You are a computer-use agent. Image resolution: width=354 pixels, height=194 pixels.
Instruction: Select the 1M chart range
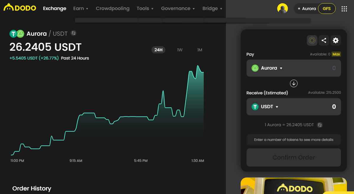click(x=200, y=50)
